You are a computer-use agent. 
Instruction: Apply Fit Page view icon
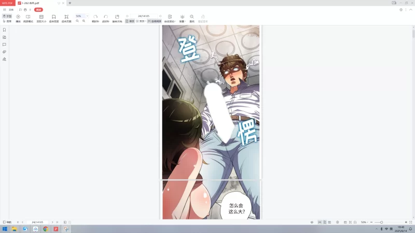(x=66, y=17)
